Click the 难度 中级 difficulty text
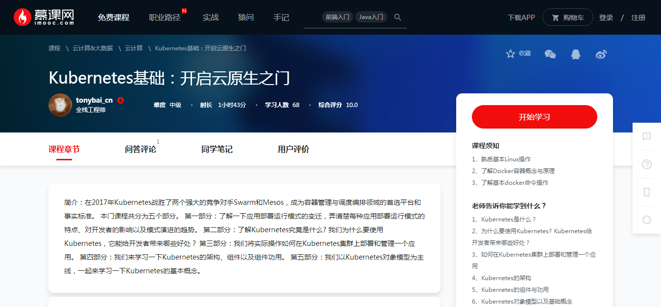The image size is (661, 307). tap(168, 105)
